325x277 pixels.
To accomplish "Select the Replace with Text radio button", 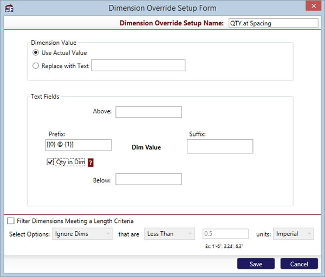I will [36, 66].
